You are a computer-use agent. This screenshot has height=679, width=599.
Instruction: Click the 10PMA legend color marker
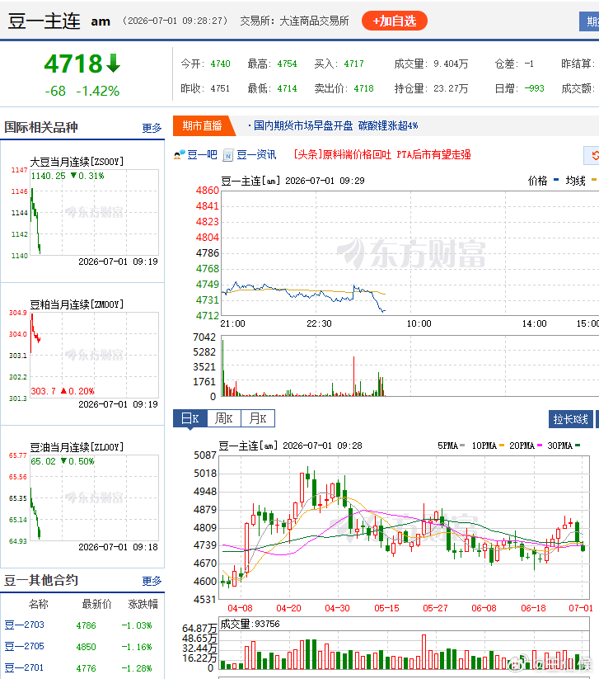click(x=502, y=446)
